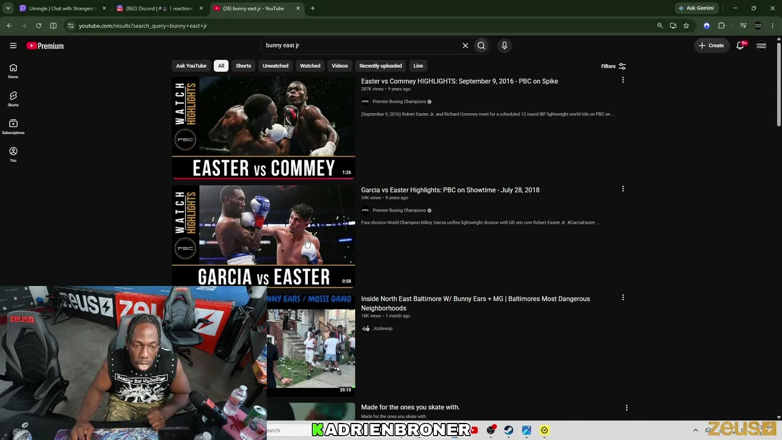Show hidden system tray icons
Screen dimensions: 782x440
point(695,430)
